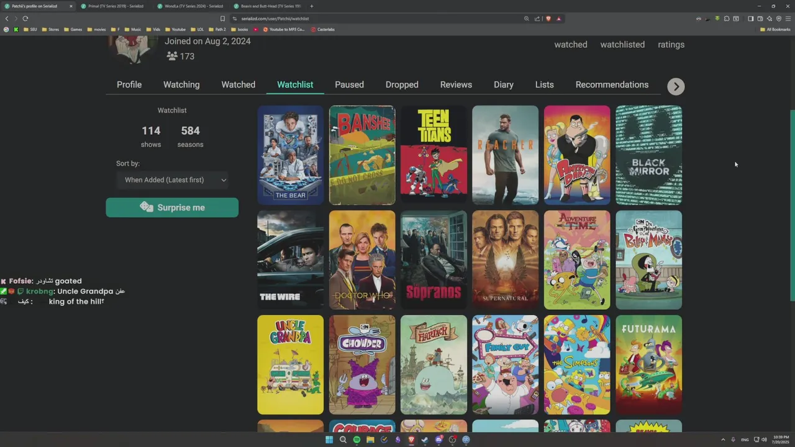Click the zoom magnifier icon in address bar
The width and height of the screenshot is (795, 447).
point(527,19)
